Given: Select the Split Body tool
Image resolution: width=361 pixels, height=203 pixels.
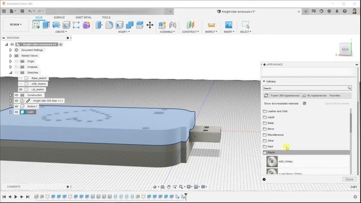Looking at the screenshot, I should (140, 25).
